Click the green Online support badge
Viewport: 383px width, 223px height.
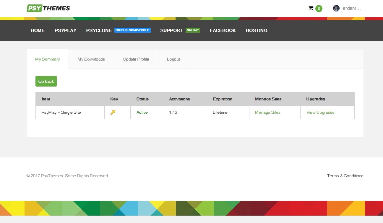point(193,30)
